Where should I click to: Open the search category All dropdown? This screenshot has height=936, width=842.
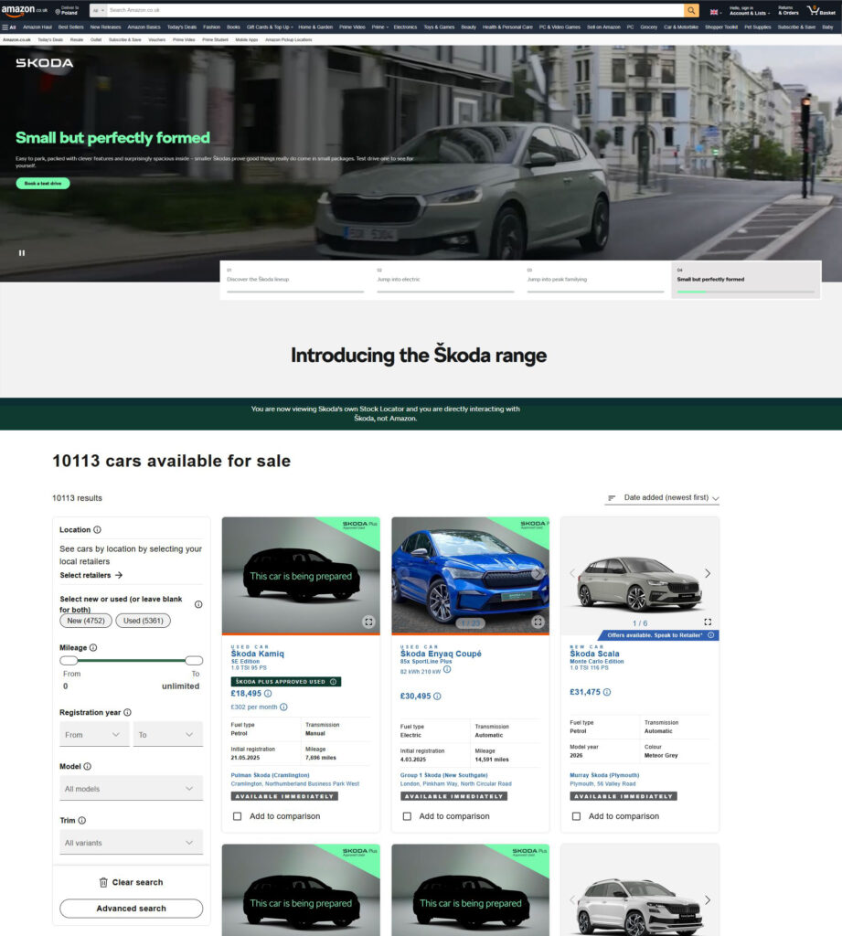(x=98, y=10)
